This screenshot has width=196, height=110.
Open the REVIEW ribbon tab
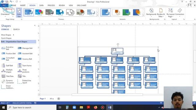pyautogui.click(x=62, y=5)
